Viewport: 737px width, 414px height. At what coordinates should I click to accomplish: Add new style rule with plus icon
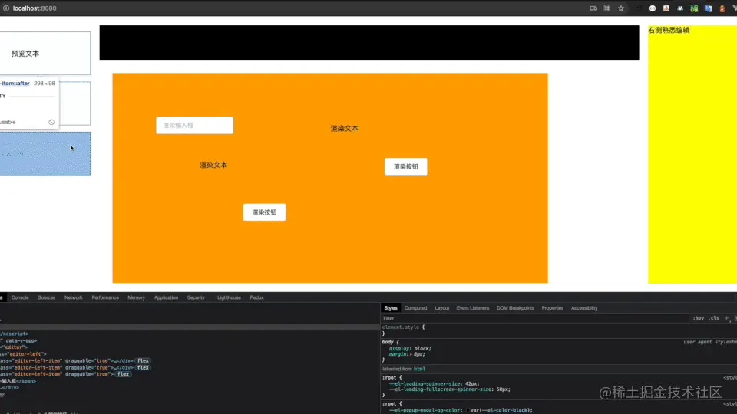pyautogui.click(x=727, y=318)
